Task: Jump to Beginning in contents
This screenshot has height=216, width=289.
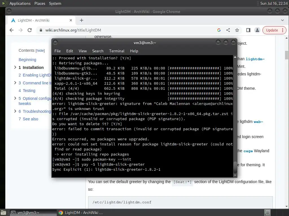Action: click(x=27, y=60)
